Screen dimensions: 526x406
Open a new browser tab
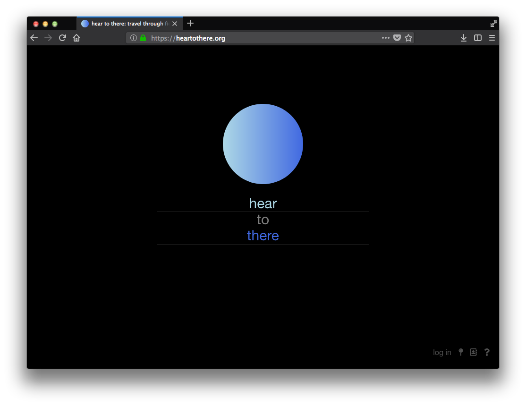(x=190, y=24)
